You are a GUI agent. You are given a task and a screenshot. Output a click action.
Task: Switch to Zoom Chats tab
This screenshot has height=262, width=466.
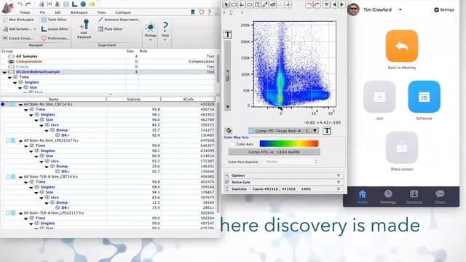440,197
